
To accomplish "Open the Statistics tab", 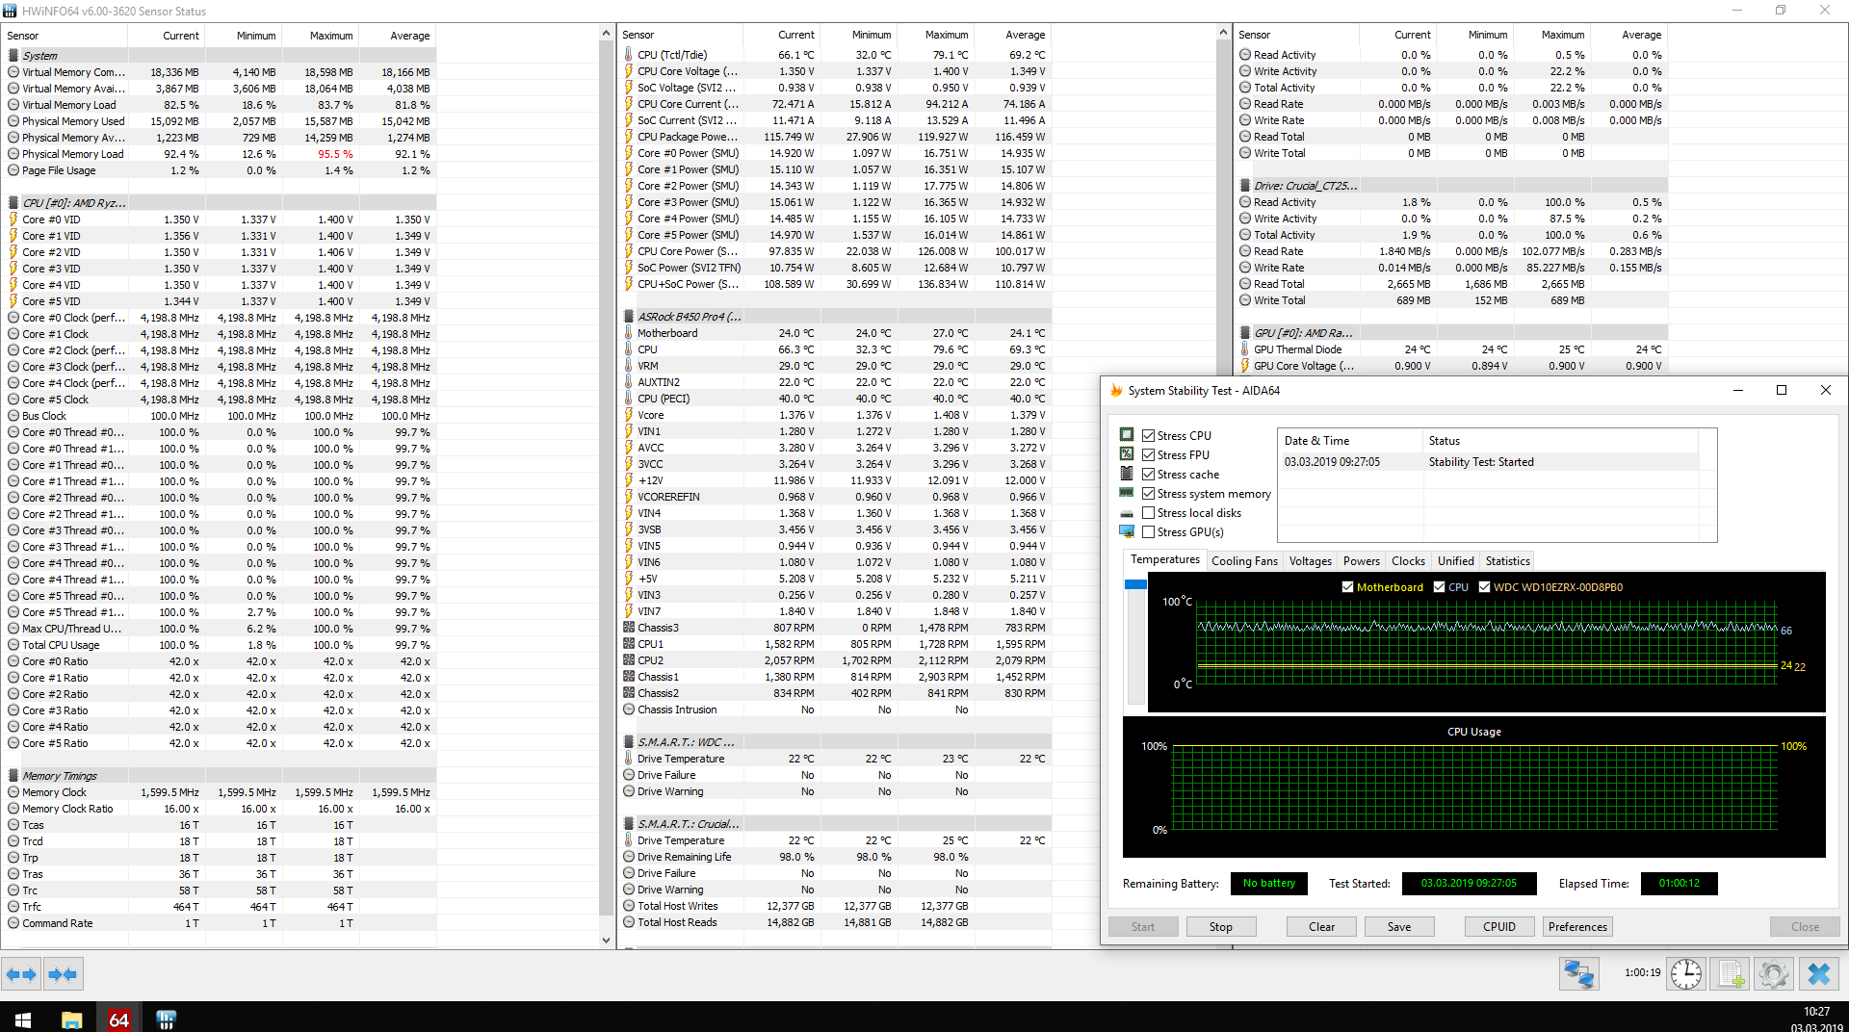I will coord(1507,561).
